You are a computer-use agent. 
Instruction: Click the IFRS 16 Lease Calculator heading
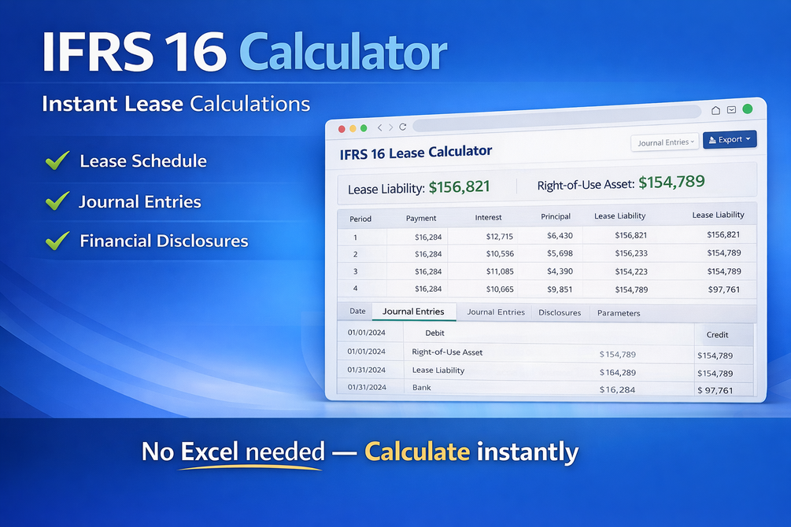tap(416, 153)
